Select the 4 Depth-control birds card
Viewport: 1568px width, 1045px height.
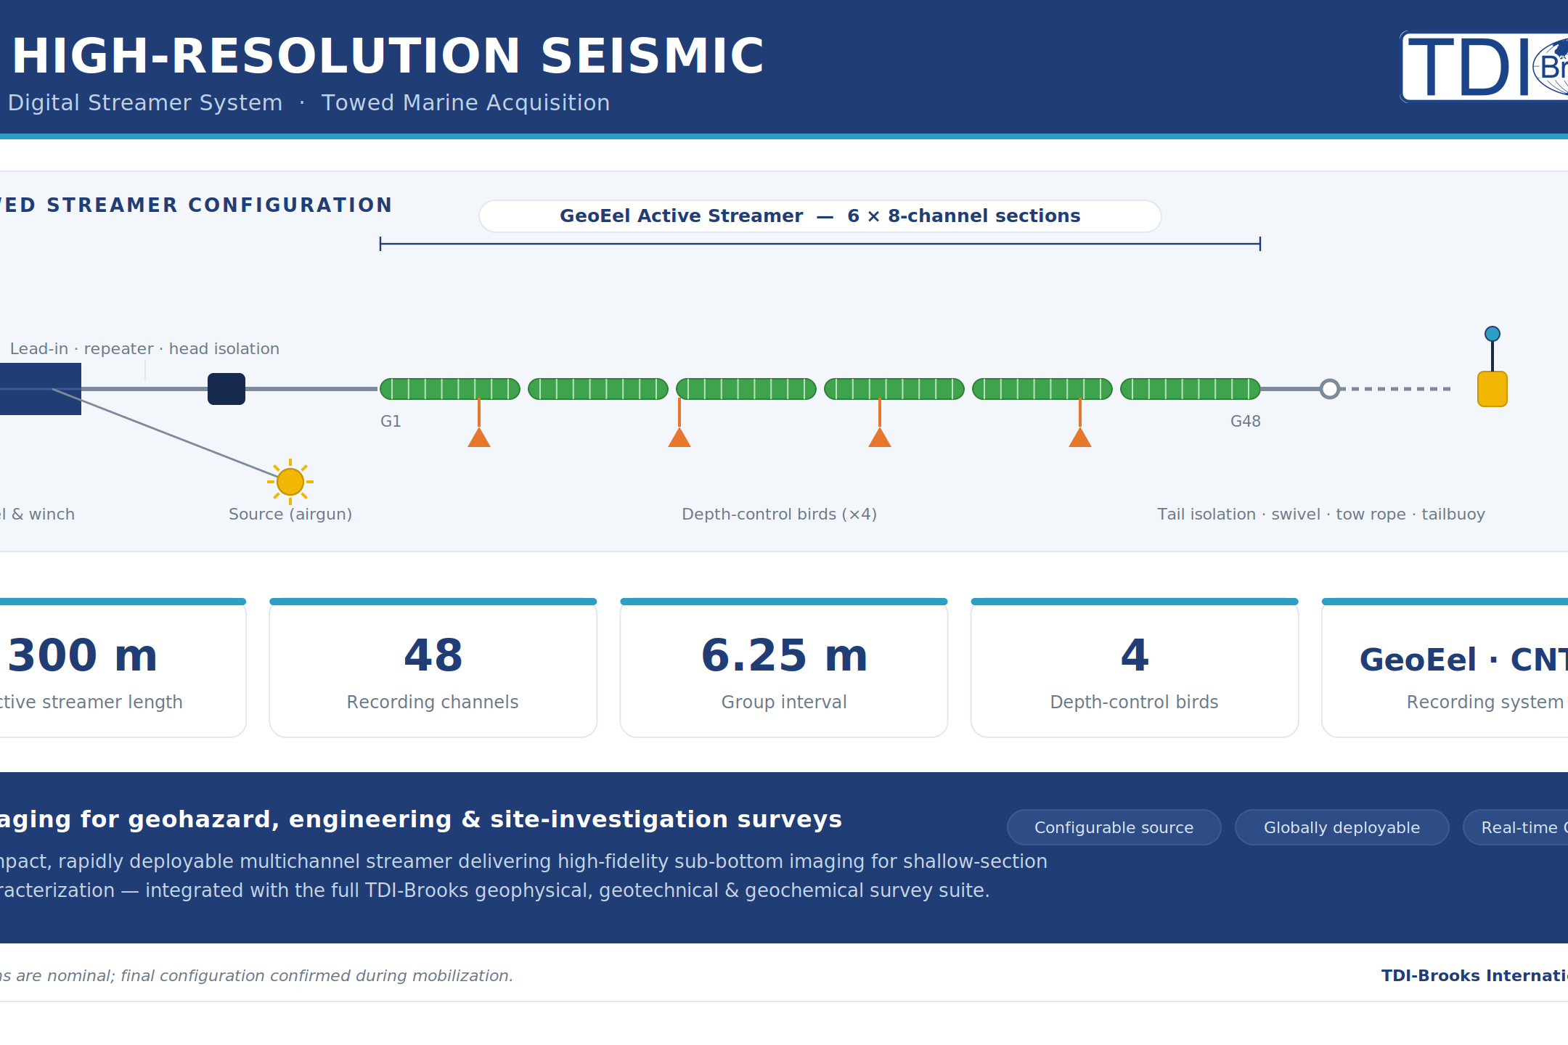pyautogui.click(x=1135, y=668)
